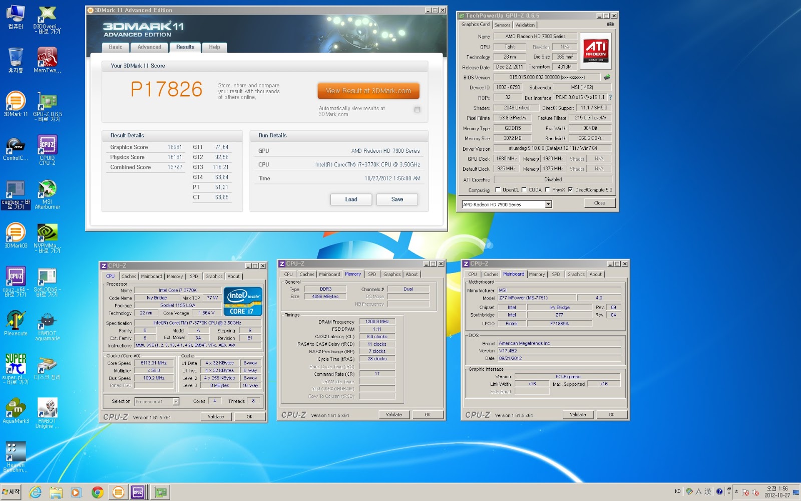The width and height of the screenshot is (801, 501).
Task: Select the Recycle Bin desktop icon
Action: click(16, 60)
